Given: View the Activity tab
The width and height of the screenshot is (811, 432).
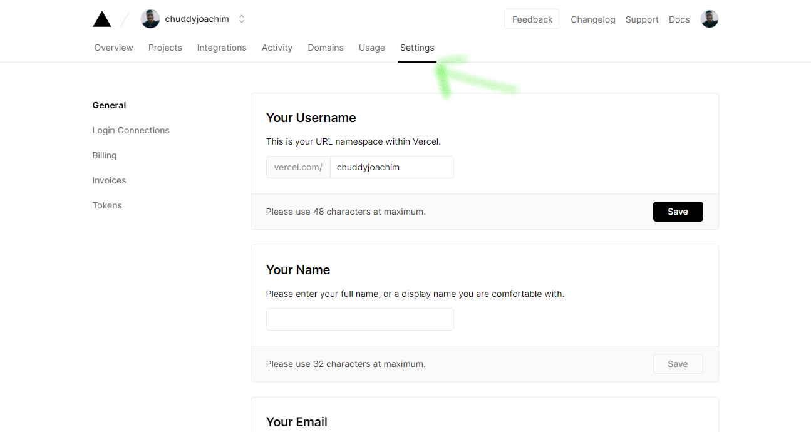Looking at the screenshot, I should [277, 48].
